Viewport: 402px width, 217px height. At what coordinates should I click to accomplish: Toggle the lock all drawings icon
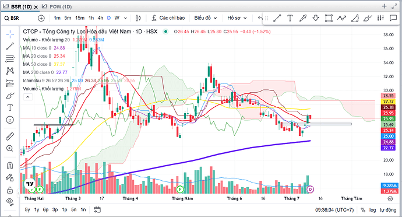pos(10,190)
